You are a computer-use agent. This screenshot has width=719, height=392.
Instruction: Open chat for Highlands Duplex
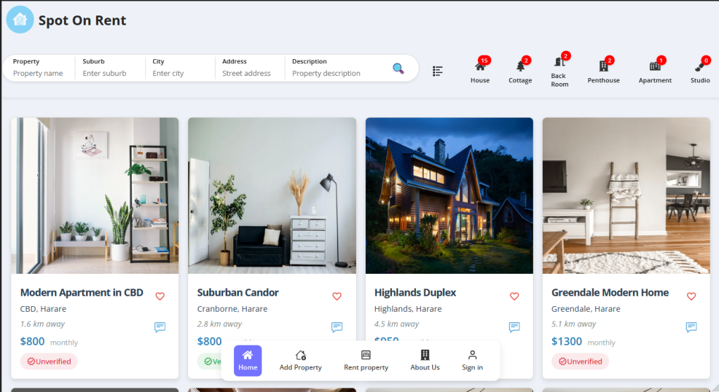click(x=515, y=327)
